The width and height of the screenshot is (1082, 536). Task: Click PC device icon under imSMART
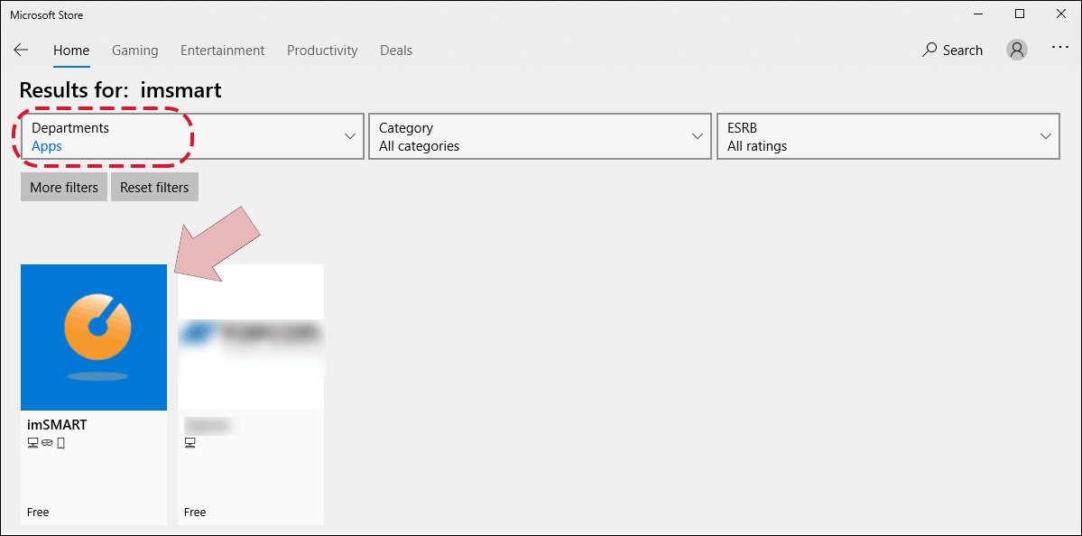point(32,443)
